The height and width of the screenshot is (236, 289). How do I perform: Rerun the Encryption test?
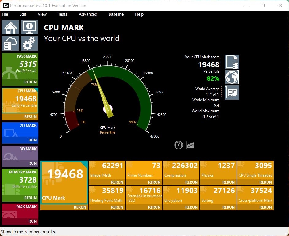pyautogui.click(x=181, y=207)
